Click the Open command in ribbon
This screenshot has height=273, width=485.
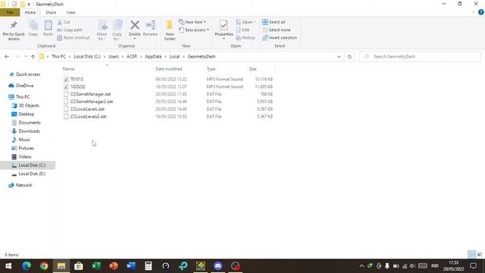click(x=246, y=22)
